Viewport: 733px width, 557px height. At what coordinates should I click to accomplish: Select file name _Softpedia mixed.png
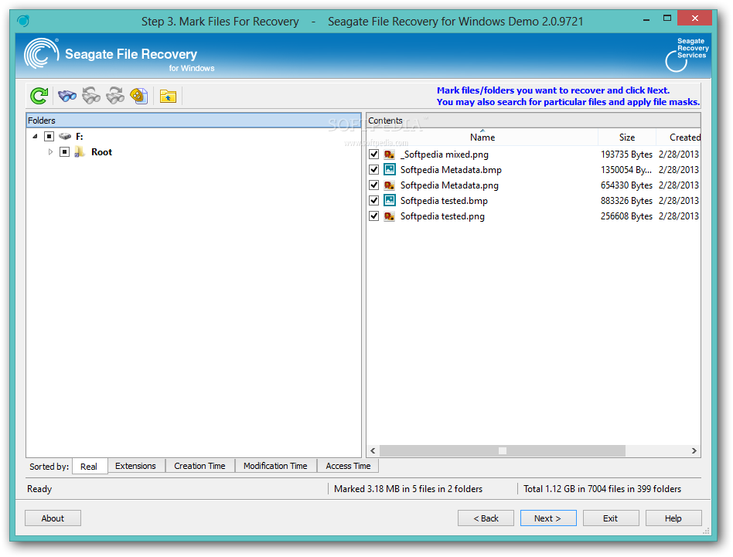445,155
